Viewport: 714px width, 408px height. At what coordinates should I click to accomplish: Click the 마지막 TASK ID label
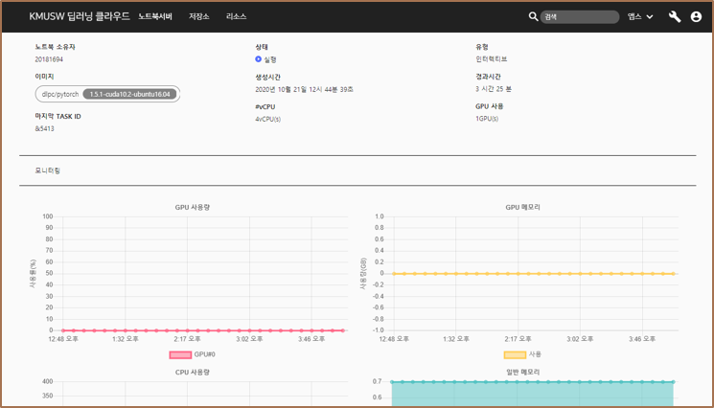point(58,117)
